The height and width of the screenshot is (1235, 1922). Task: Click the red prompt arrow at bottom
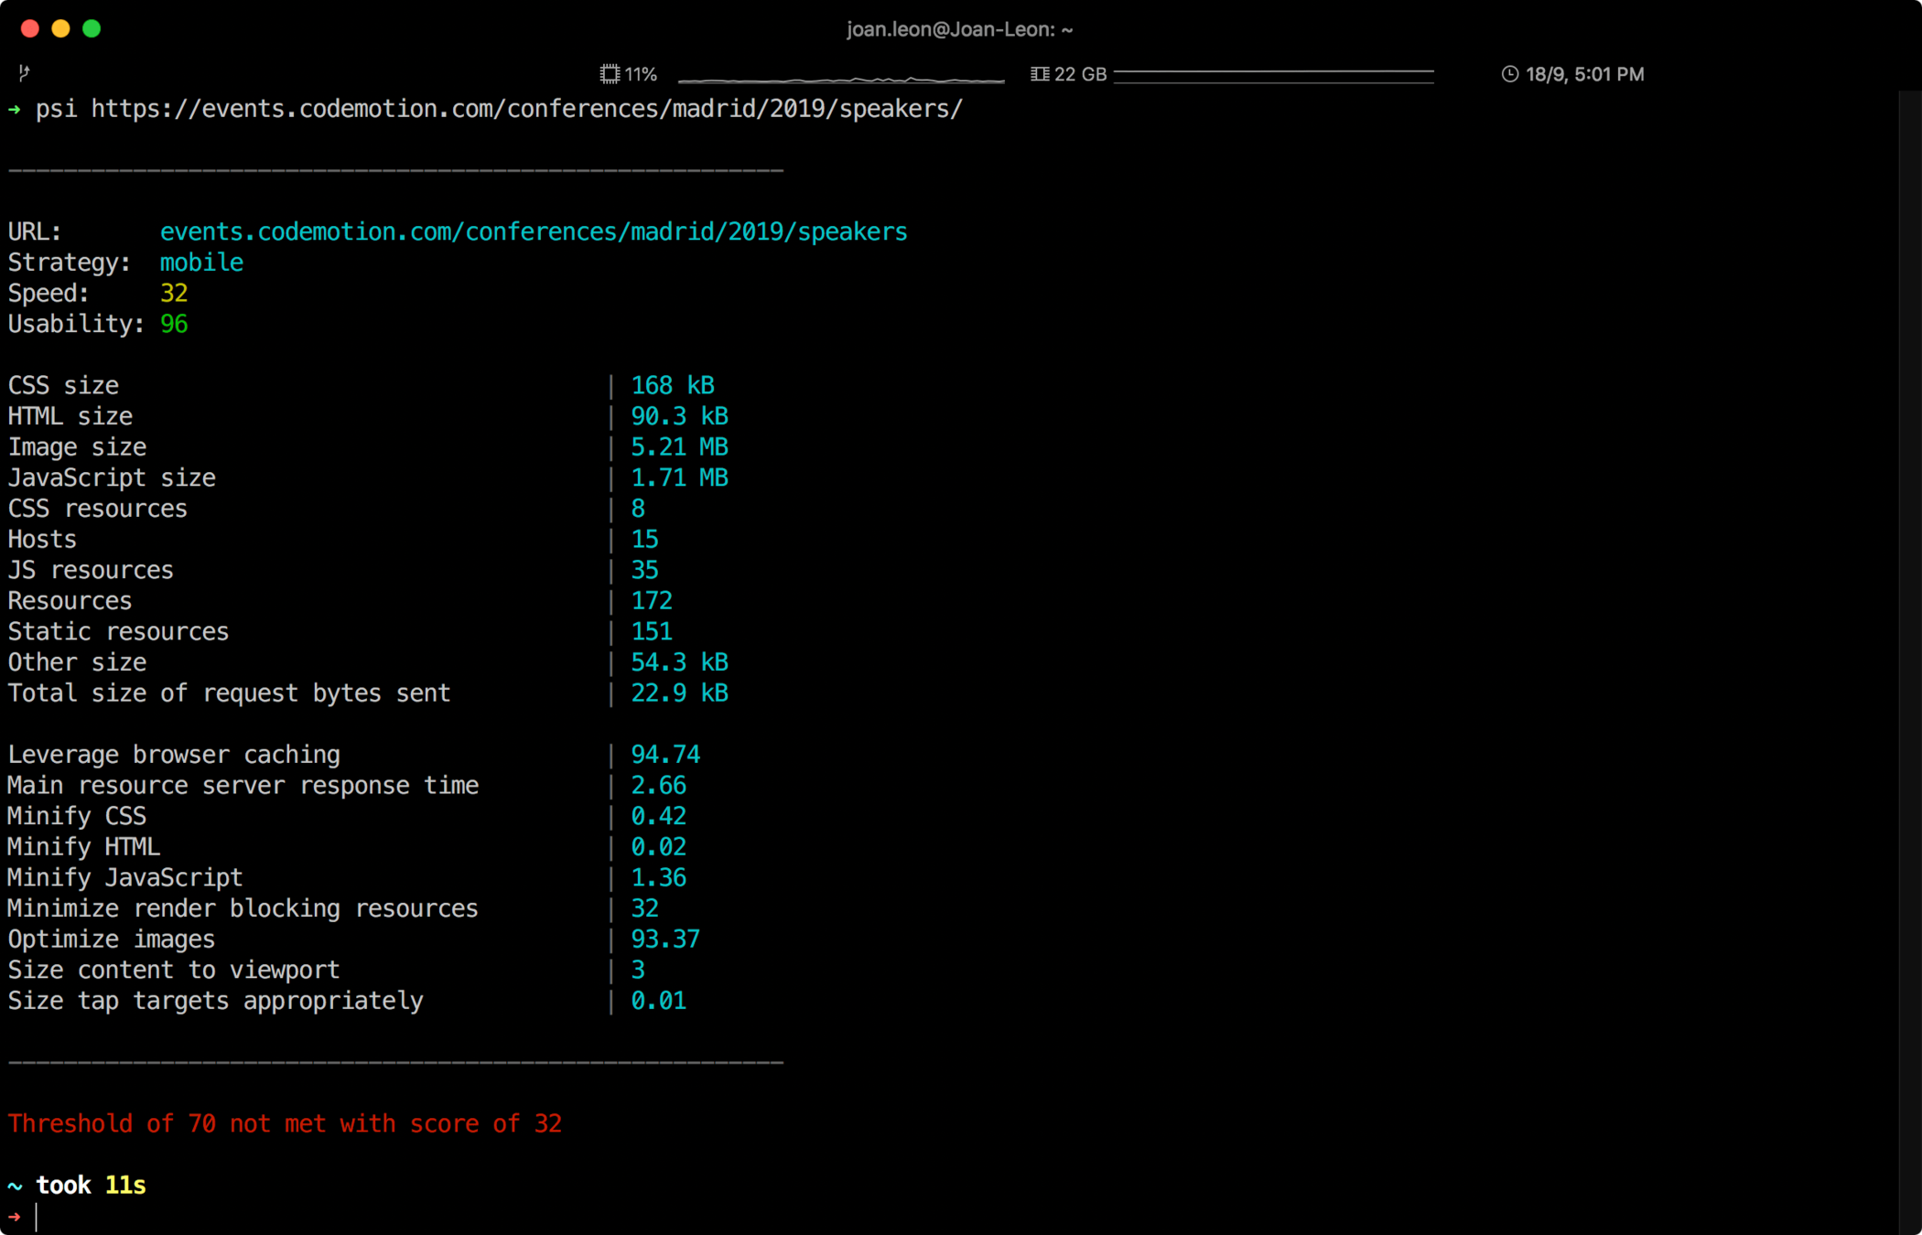15,1216
